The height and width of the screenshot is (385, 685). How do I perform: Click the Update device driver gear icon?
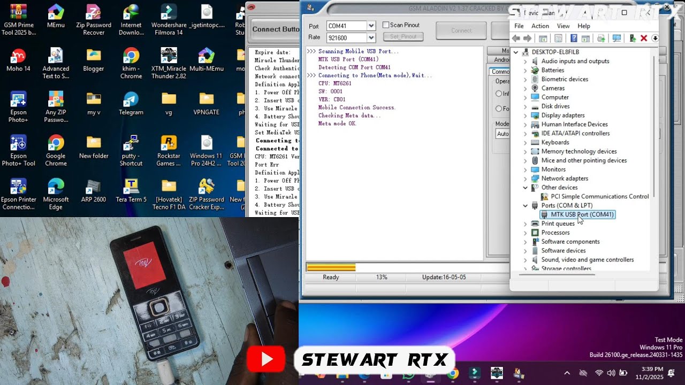(x=601, y=38)
